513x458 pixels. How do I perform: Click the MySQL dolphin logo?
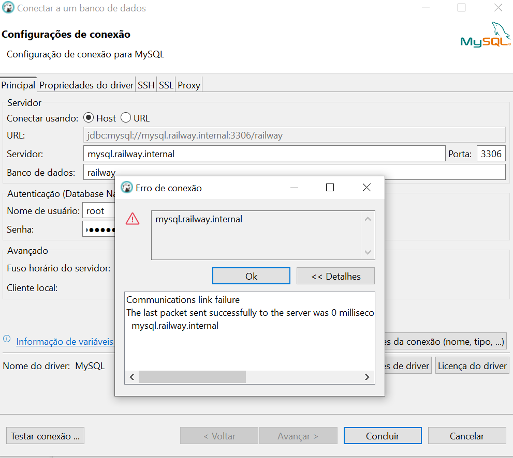(x=486, y=35)
